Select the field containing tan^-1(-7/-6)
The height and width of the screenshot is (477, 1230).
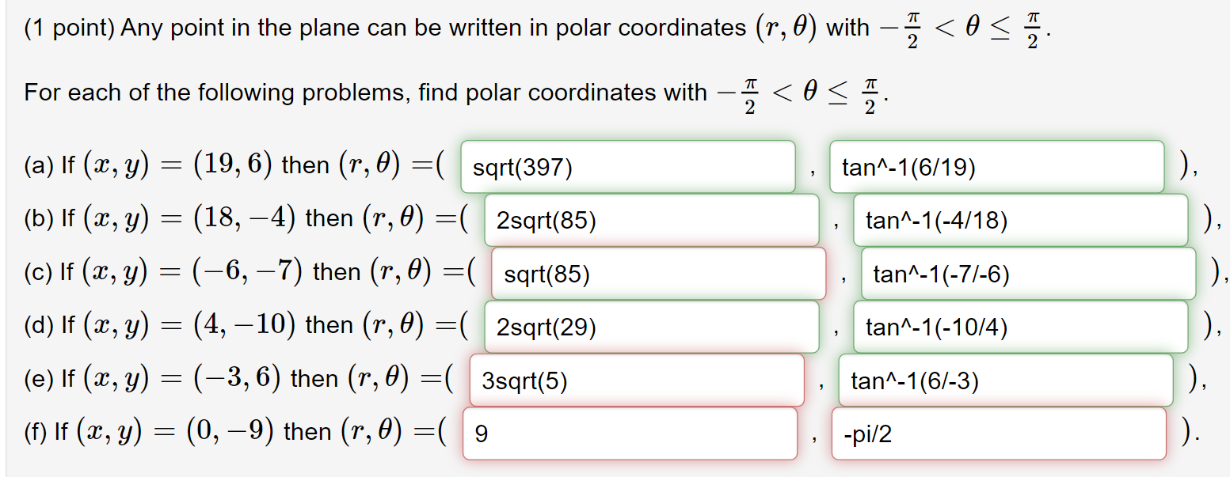pyautogui.click(x=1026, y=272)
